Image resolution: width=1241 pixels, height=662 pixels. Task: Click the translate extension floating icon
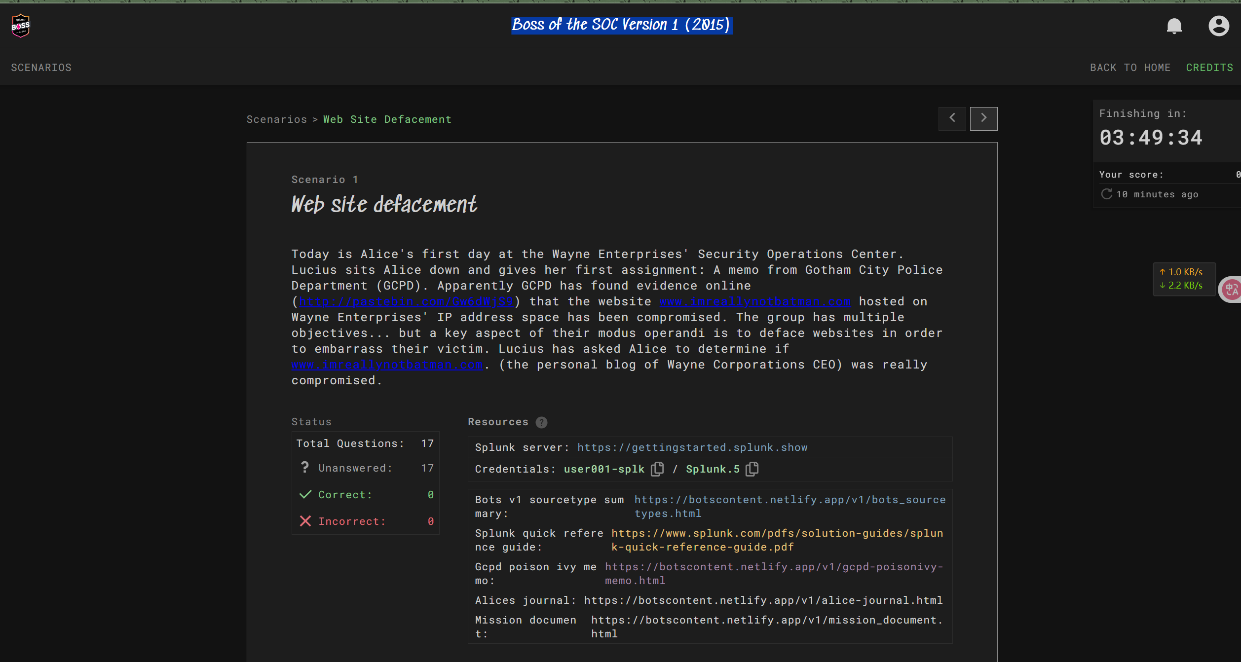(x=1231, y=290)
